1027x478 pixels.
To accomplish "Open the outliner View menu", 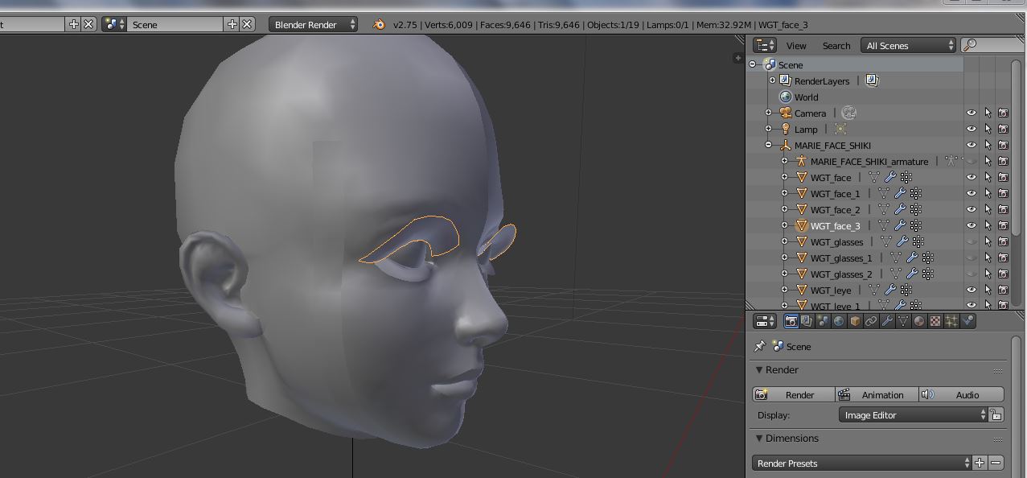I will pos(796,46).
